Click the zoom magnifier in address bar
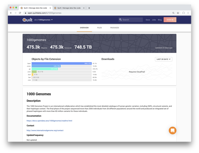Image resolution: width=199 pixels, height=153 pixels. 173,13
